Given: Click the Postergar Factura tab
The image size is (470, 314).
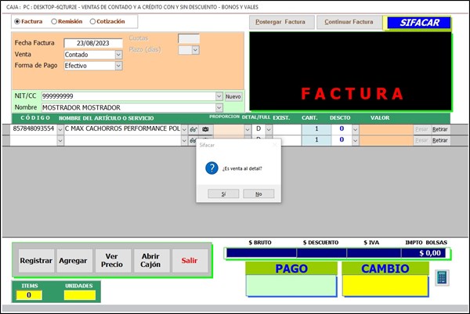Looking at the screenshot, I should [x=280, y=22].
